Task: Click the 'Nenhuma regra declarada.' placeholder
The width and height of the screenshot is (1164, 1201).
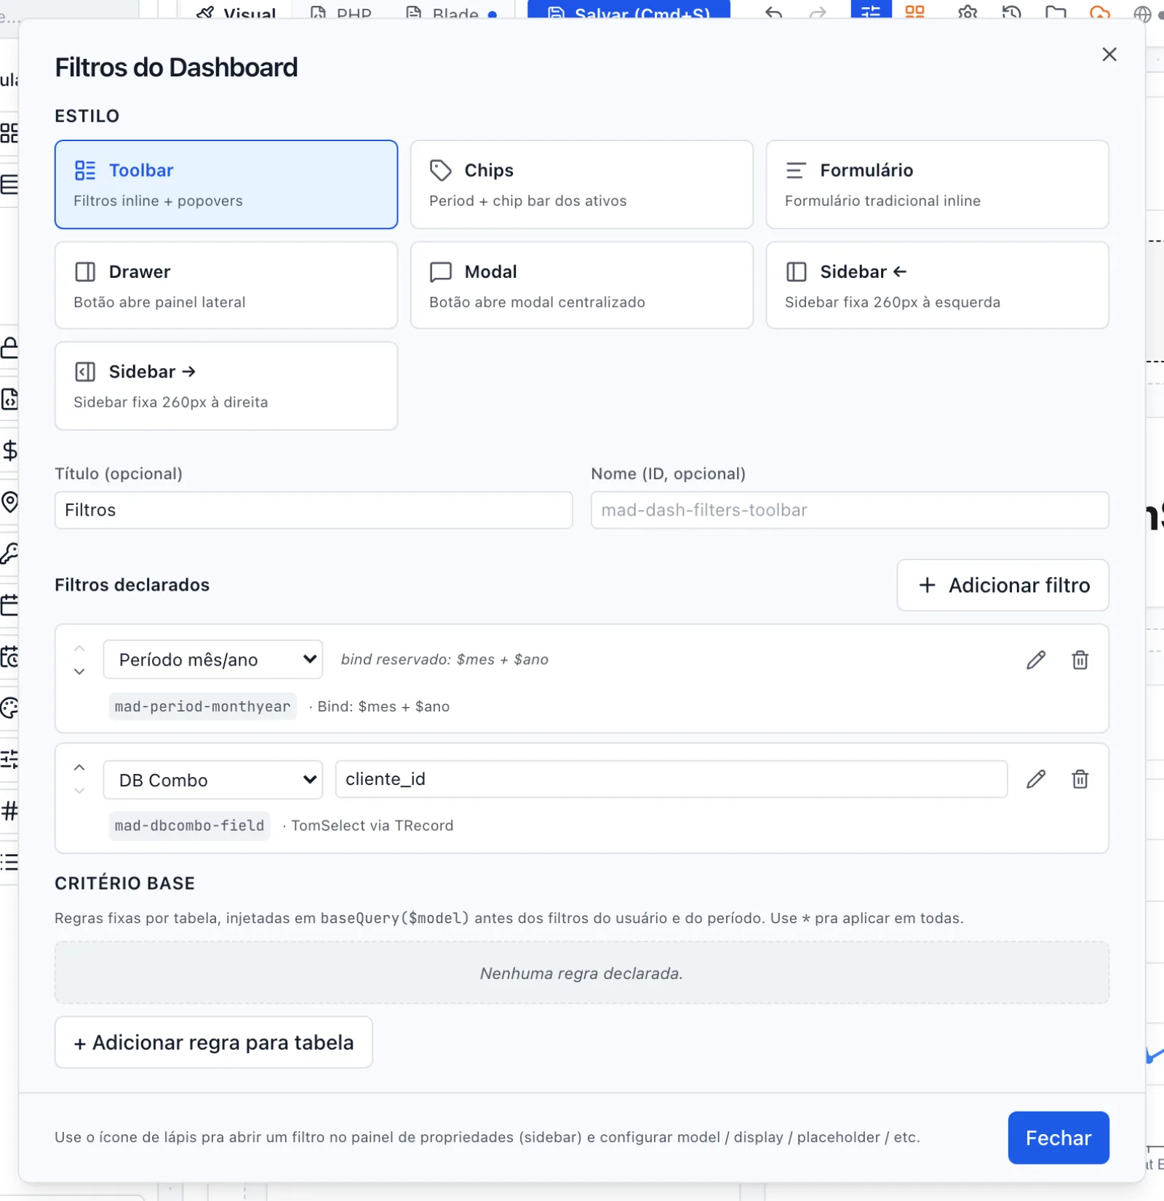Action: [581, 973]
